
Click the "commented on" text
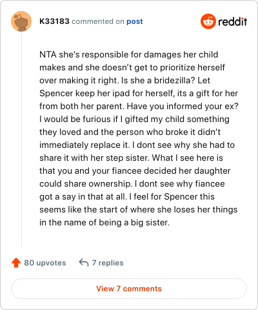click(x=98, y=21)
